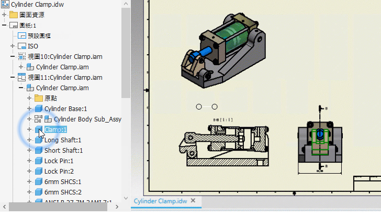Select the Lock Pin:2 label
The image size is (381, 219).
coord(59,172)
